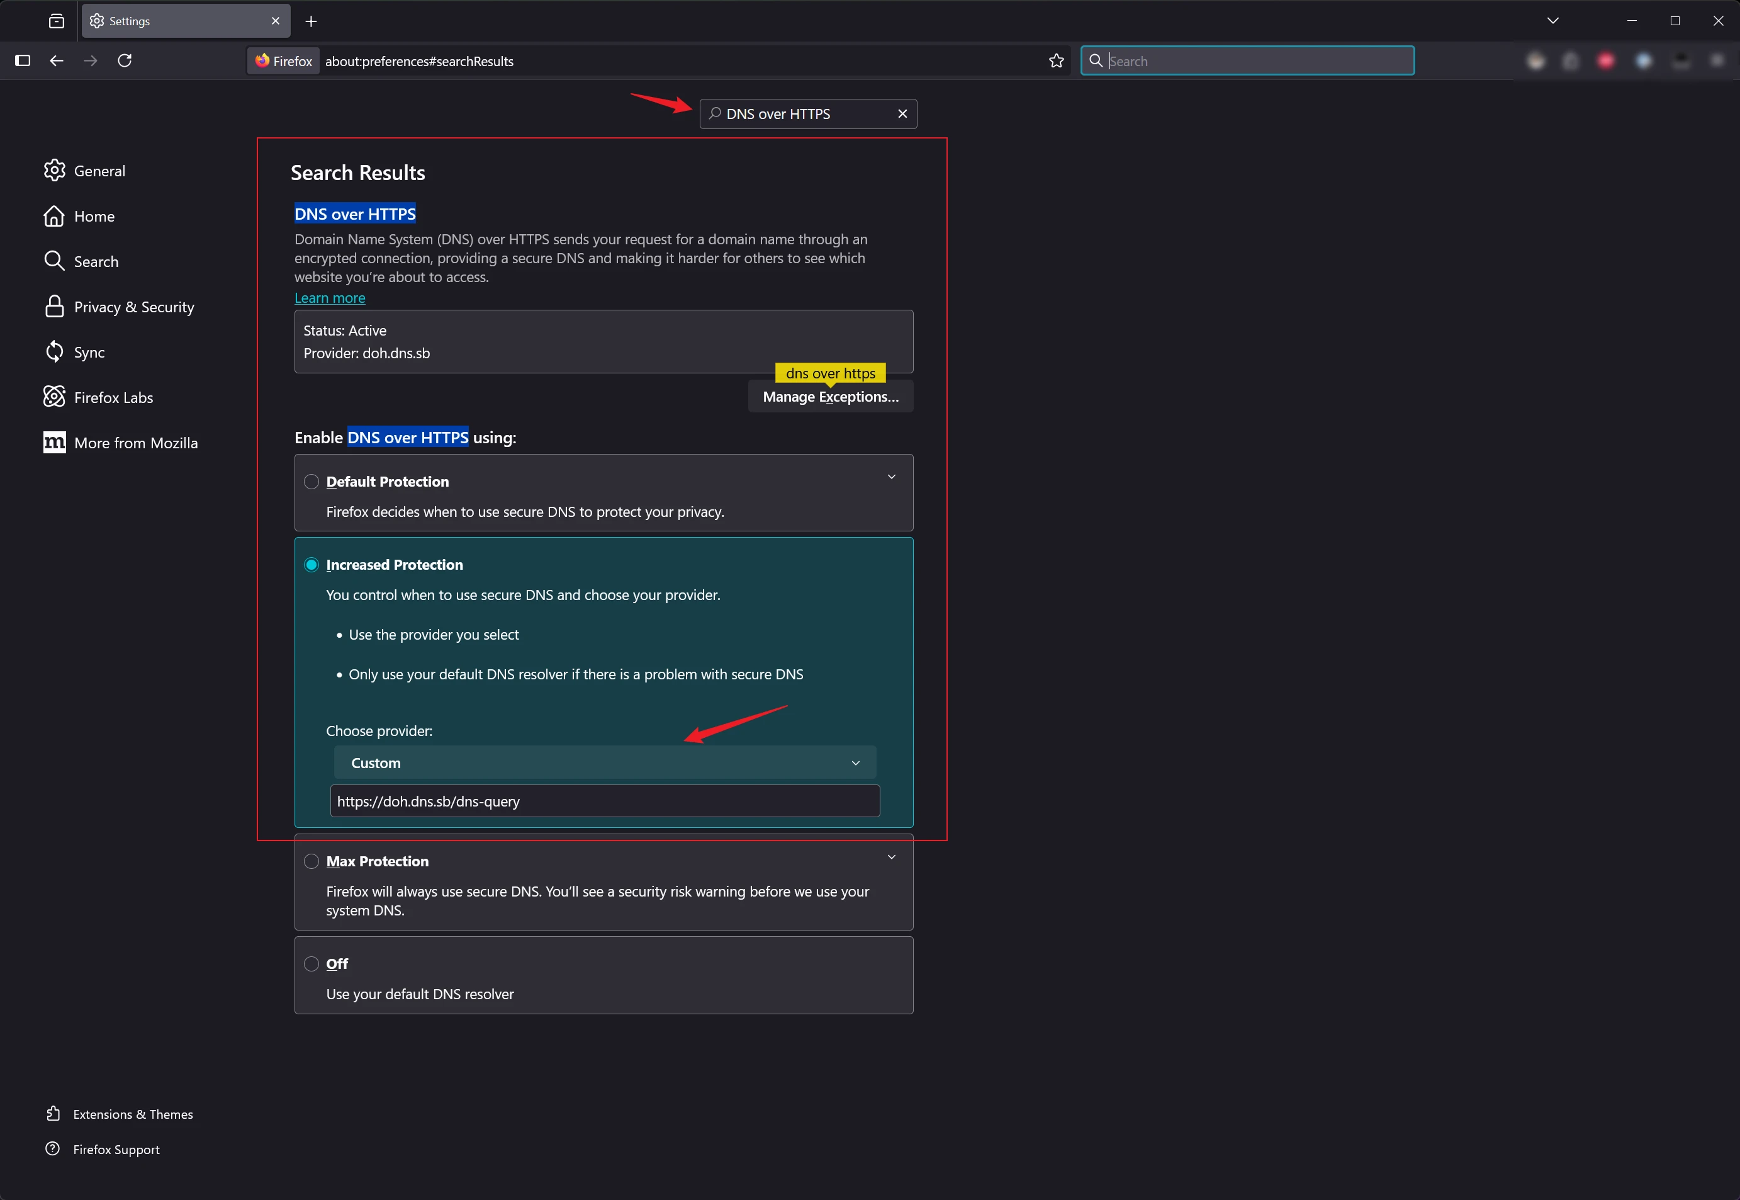This screenshot has height=1200, width=1740.
Task: Open the Learn more link
Action: point(330,298)
